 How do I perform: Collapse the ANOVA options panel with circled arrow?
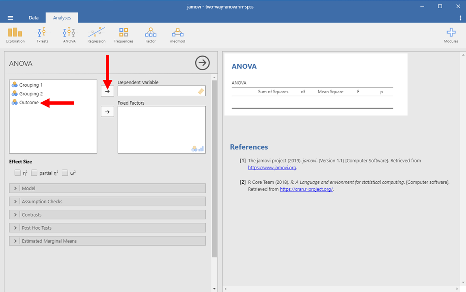(202, 63)
